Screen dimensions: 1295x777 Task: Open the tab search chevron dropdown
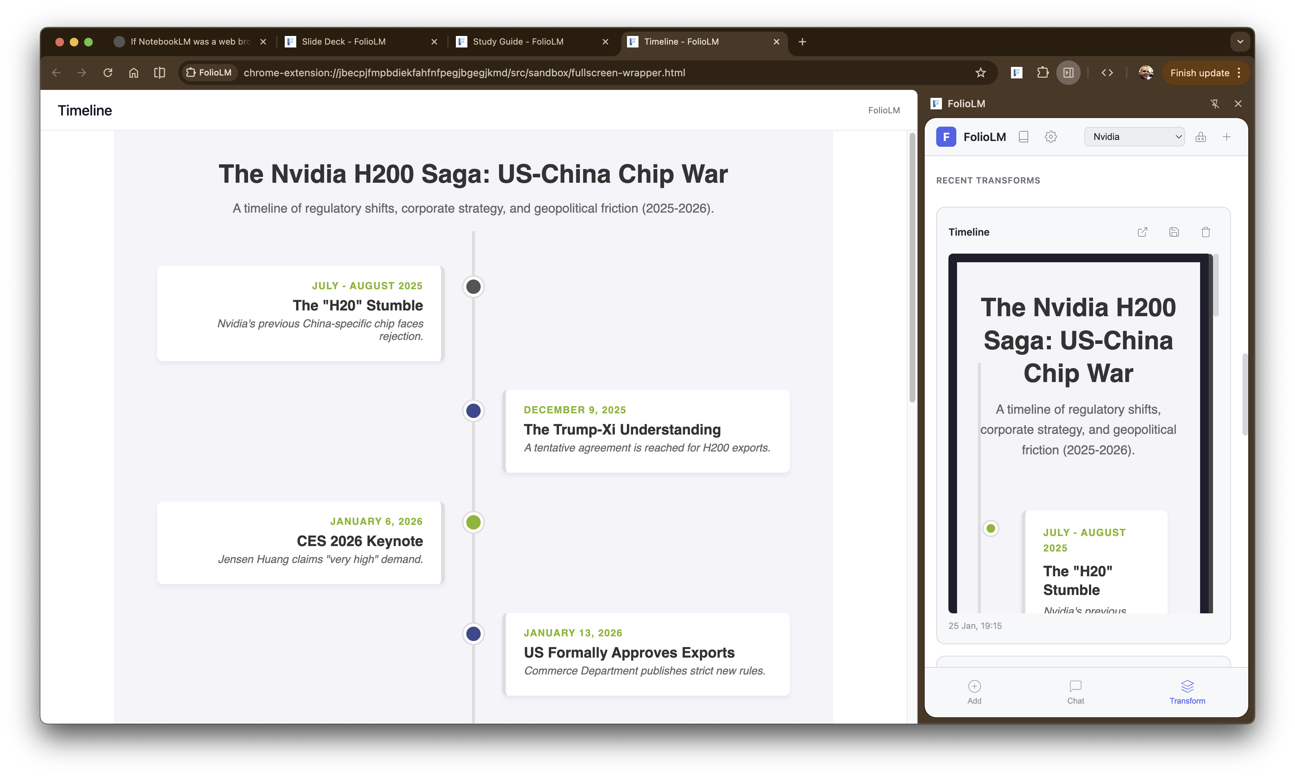click(x=1240, y=41)
